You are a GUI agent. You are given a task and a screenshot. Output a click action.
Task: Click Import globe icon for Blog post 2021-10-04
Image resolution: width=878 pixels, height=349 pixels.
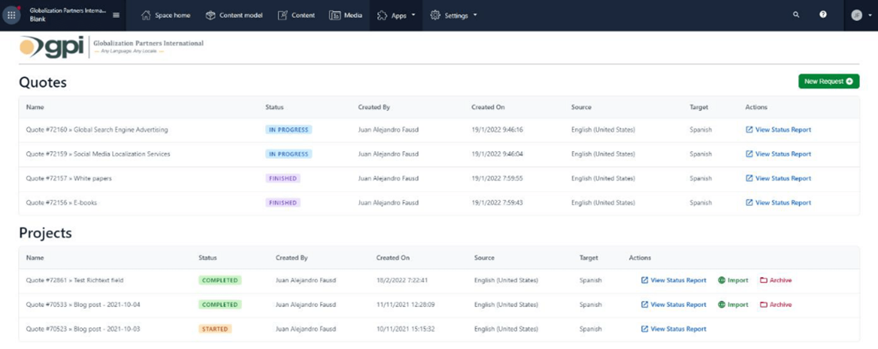coord(721,304)
